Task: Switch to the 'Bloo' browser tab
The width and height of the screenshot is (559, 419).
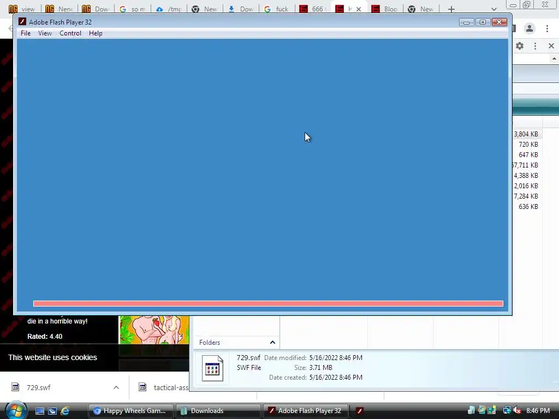Action: pyautogui.click(x=386, y=9)
